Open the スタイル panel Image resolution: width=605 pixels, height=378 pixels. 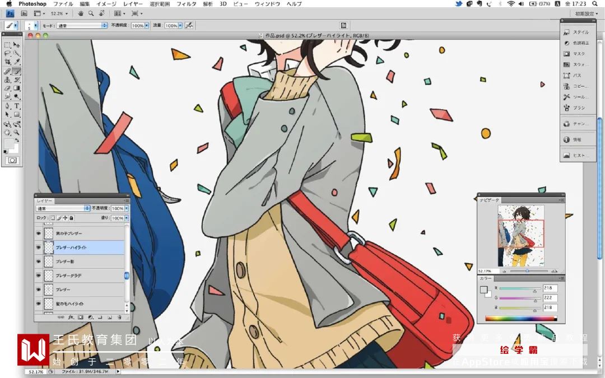pyautogui.click(x=577, y=32)
